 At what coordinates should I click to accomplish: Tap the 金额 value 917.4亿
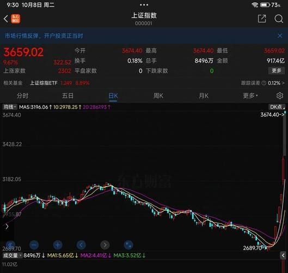(x=275, y=61)
